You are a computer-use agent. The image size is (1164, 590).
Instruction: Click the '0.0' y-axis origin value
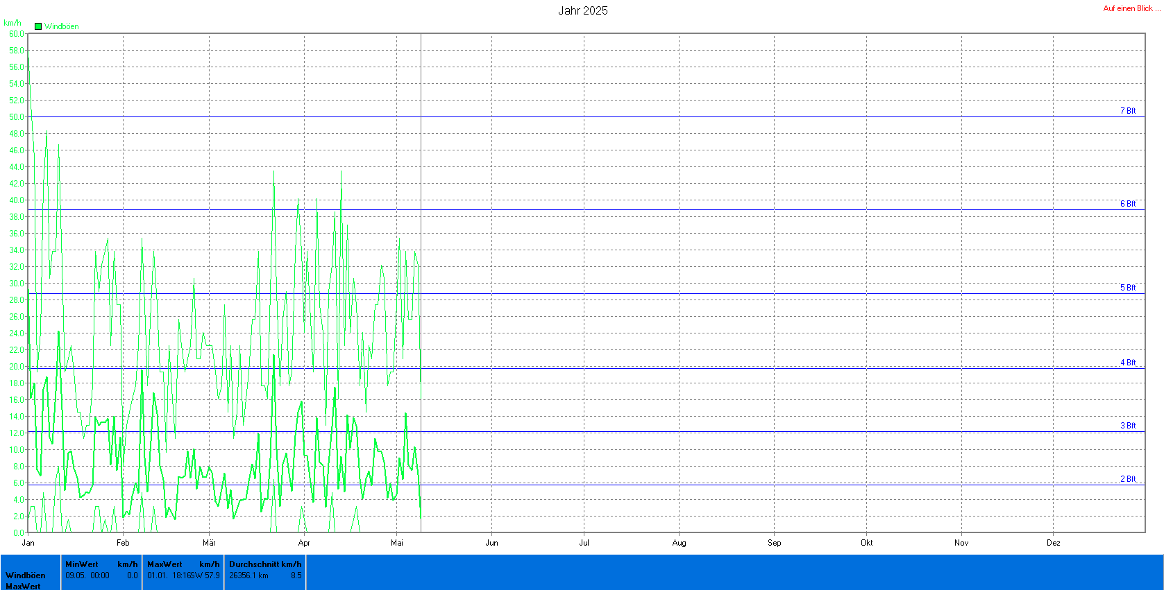[19, 532]
